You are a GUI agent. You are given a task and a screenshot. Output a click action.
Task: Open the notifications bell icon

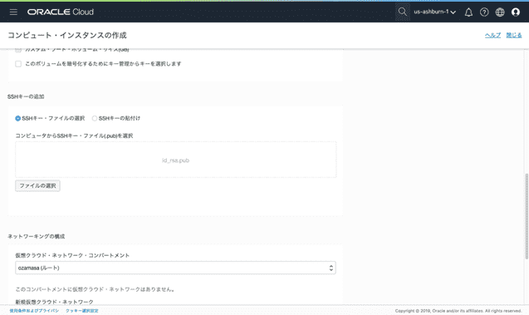coord(468,12)
